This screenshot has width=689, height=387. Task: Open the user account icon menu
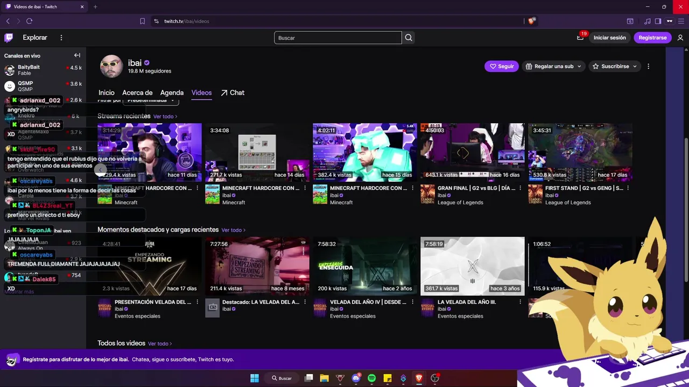(680, 38)
